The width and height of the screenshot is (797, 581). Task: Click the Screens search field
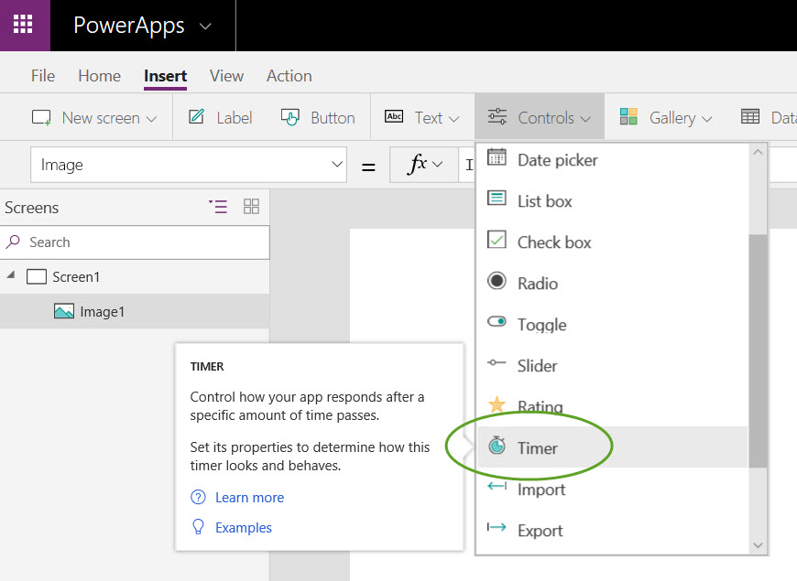click(135, 242)
